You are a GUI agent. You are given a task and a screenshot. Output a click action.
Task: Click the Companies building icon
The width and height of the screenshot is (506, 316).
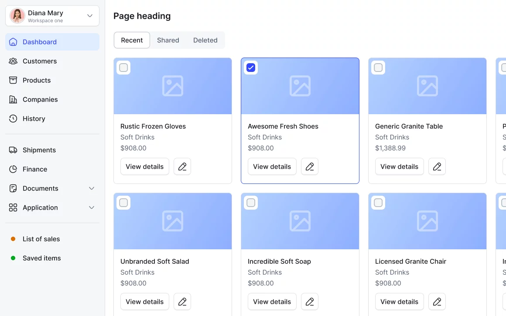click(13, 99)
